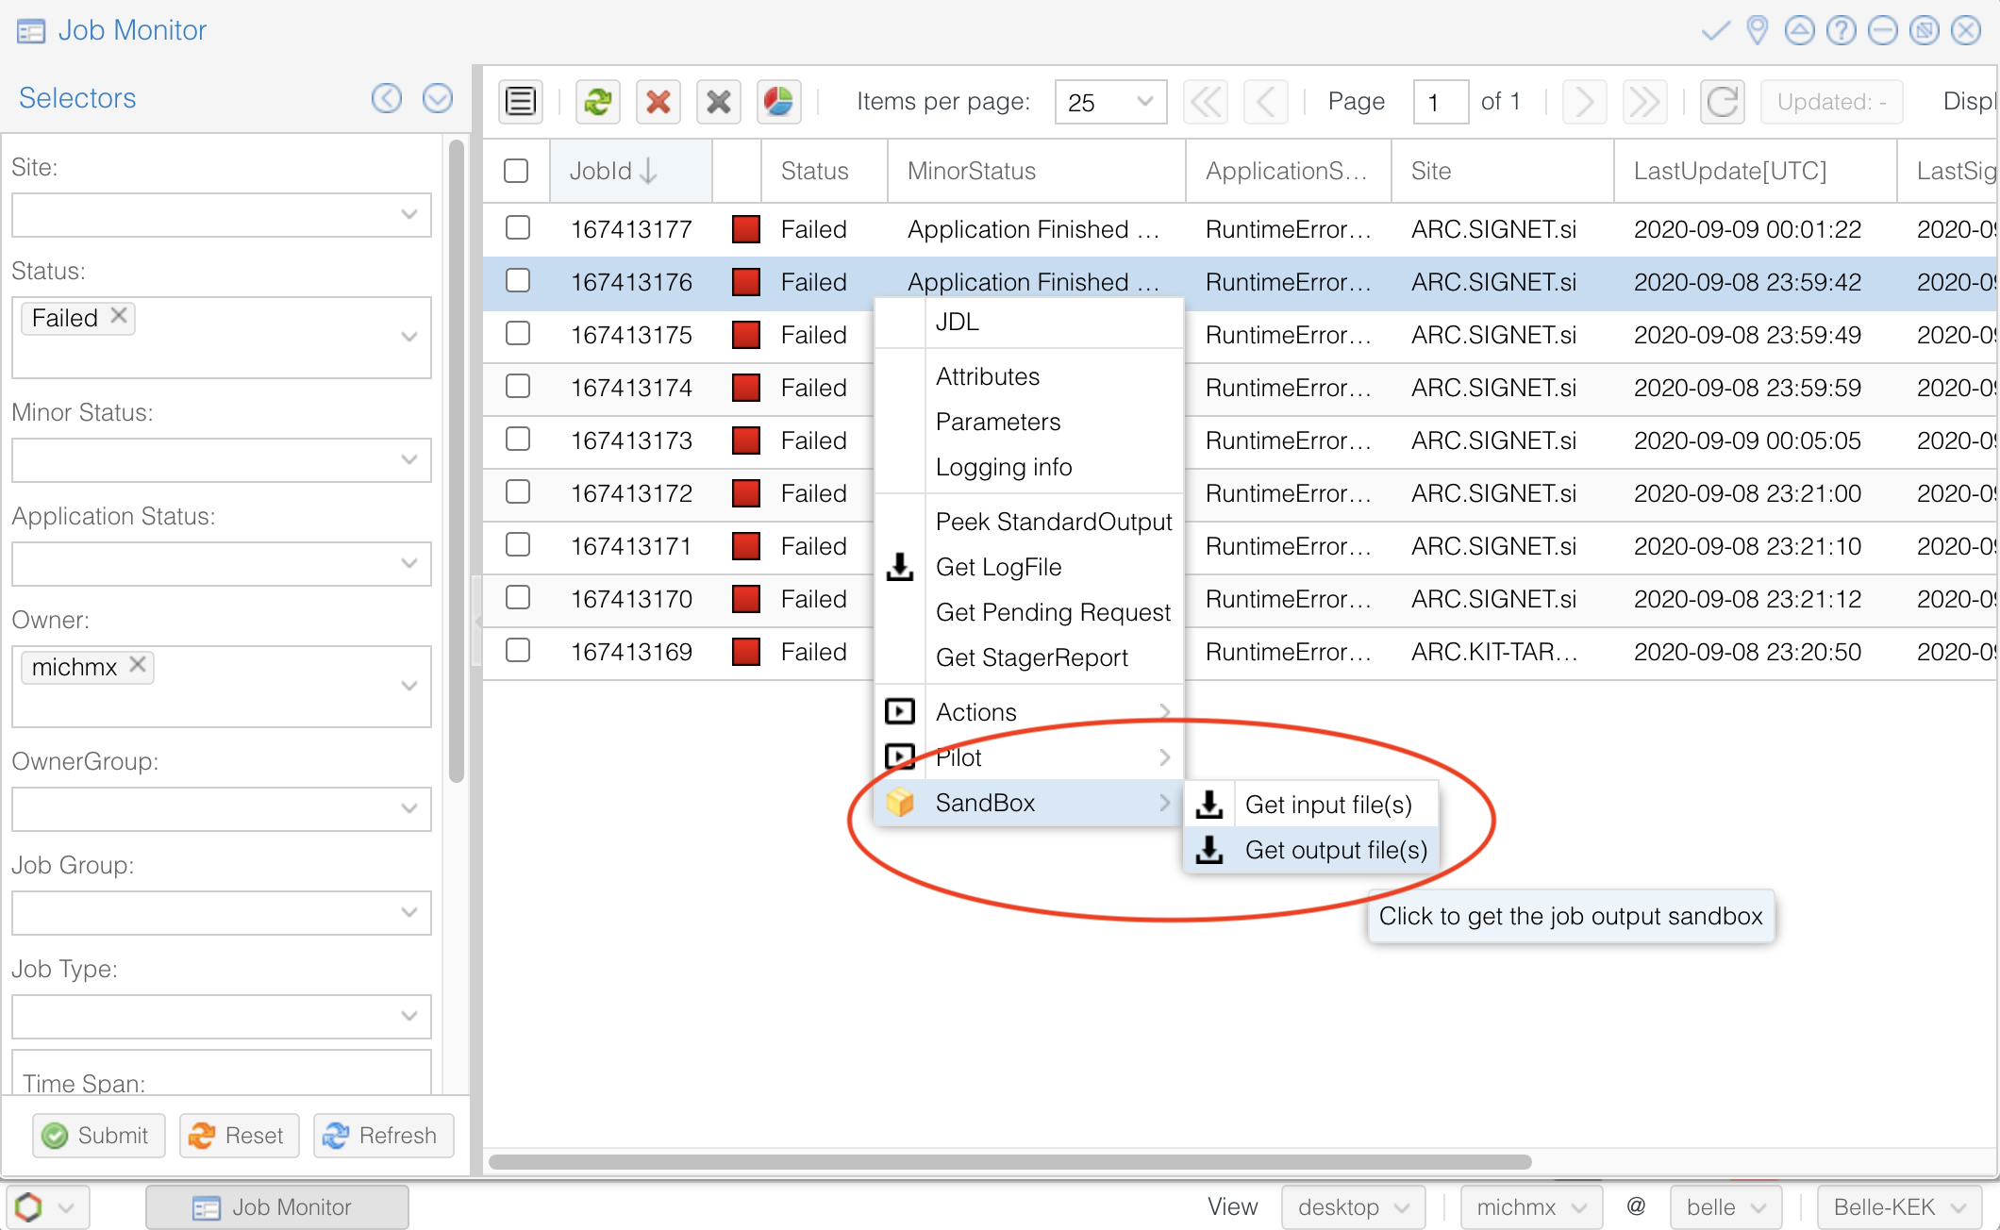This screenshot has height=1230, width=2000.
Task: Click the page number input field
Action: [1440, 101]
